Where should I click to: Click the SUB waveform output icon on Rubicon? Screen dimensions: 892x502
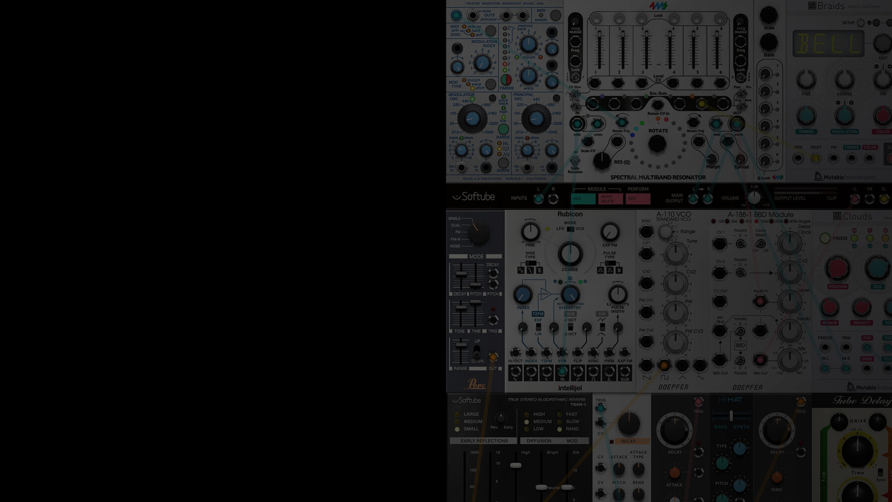pyautogui.click(x=625, y=373)
